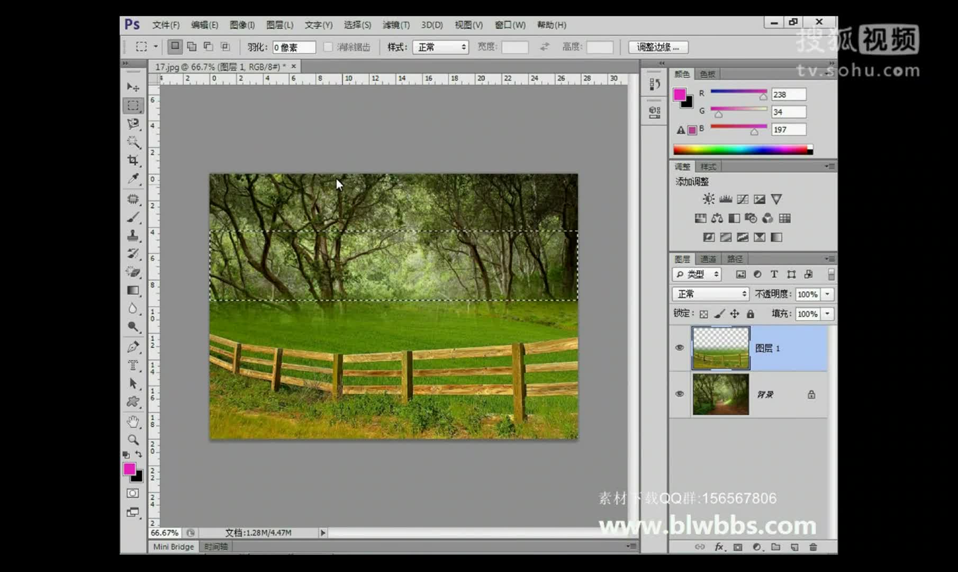Click the Gradient tool icon
The image size is (958, 572).
pyautogui.click(x=133, y=290)
